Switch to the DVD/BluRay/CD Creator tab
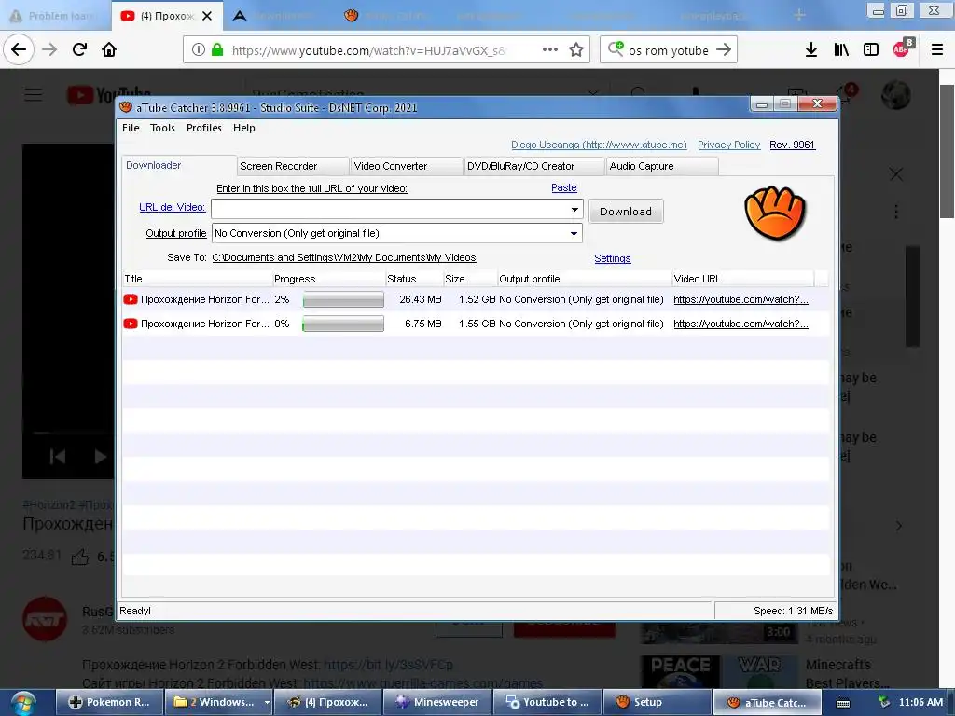955x716 pixels. (534, 166)
